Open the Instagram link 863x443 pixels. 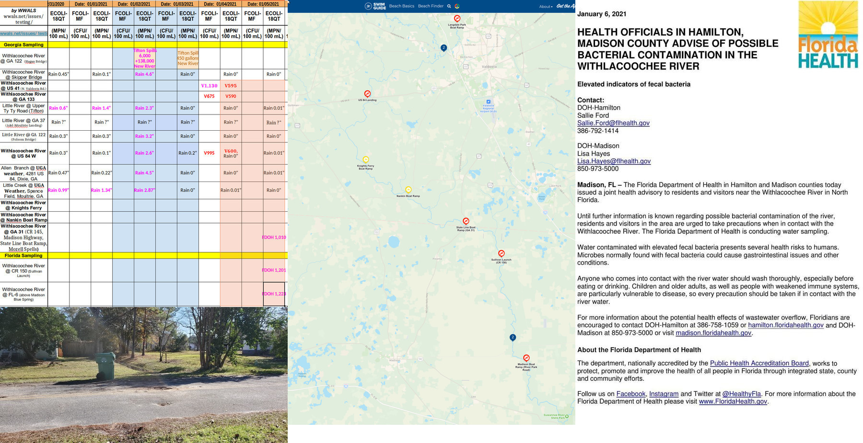click(x=664, y=394)
